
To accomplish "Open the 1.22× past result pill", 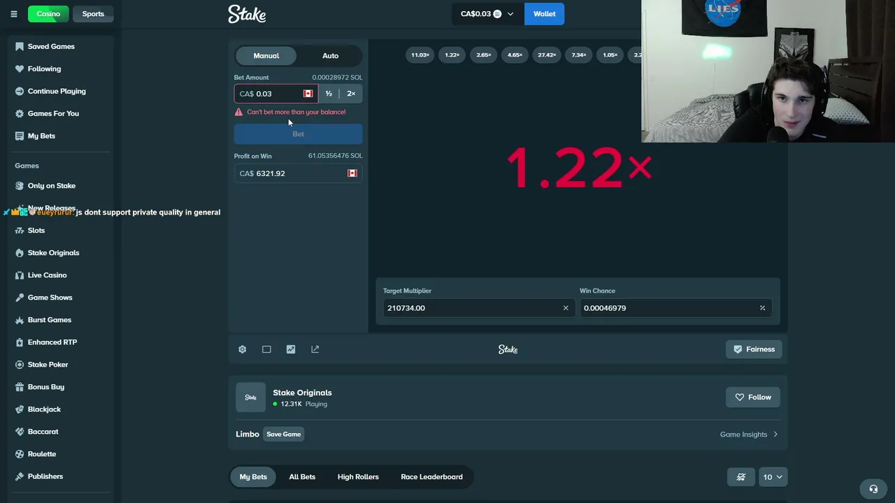I will (452, 55).
